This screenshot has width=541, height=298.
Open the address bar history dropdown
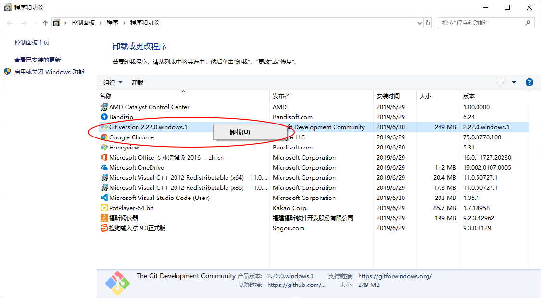click(x=419, y=23)
